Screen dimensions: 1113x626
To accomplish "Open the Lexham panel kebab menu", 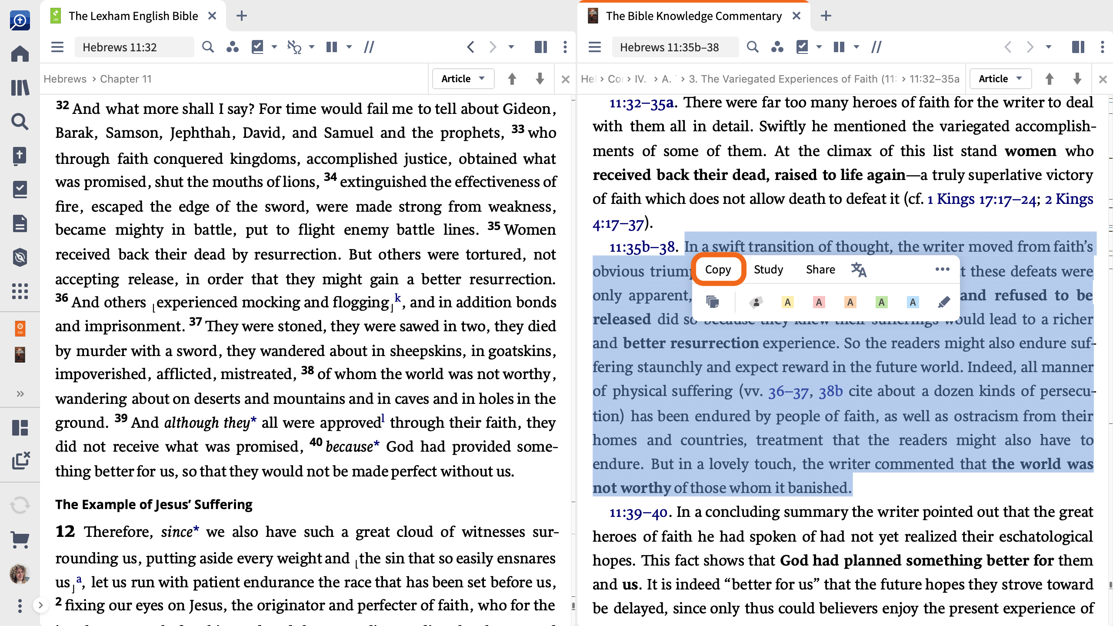I will click(x=565, y=47).
